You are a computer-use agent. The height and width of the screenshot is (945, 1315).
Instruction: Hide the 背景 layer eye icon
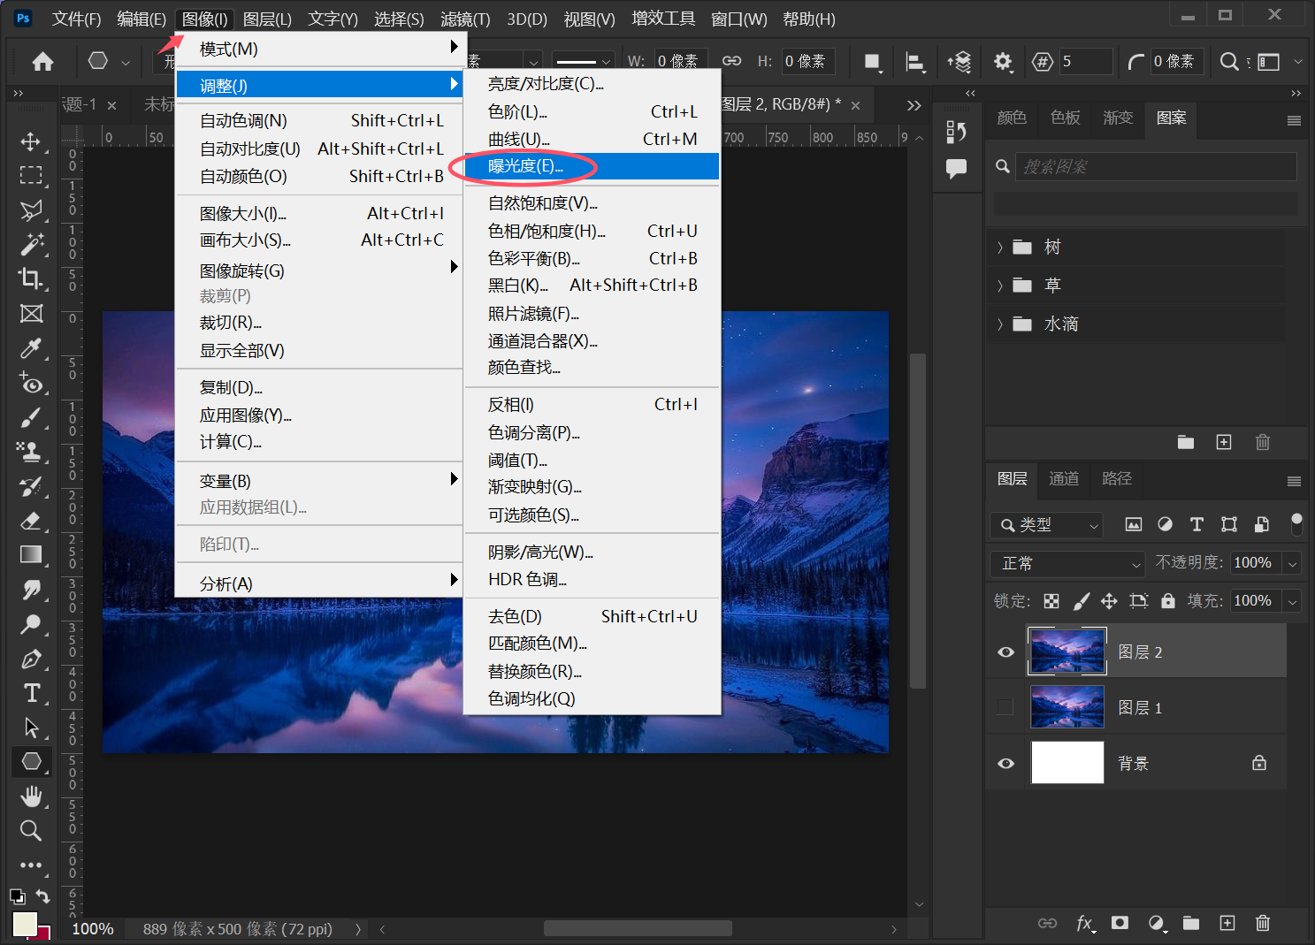pyautogui.click(x=1005, y=763)
